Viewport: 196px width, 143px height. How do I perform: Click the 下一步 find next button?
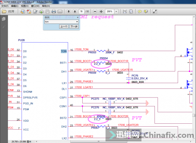pyautogui.click(x=74, y=27)
